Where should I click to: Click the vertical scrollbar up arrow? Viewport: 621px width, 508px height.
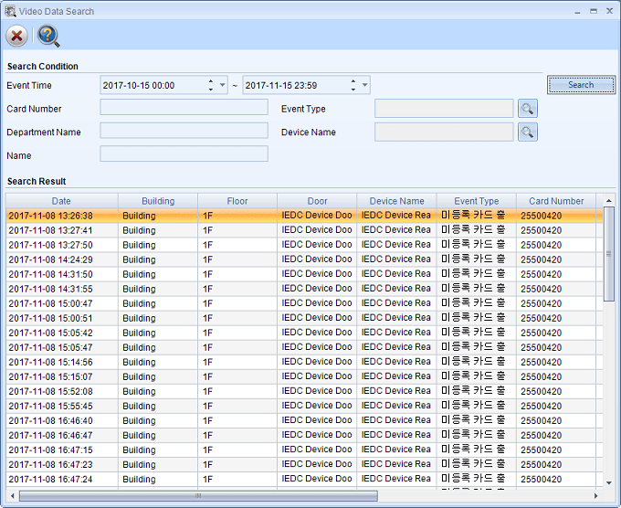(x=609, y=201)
